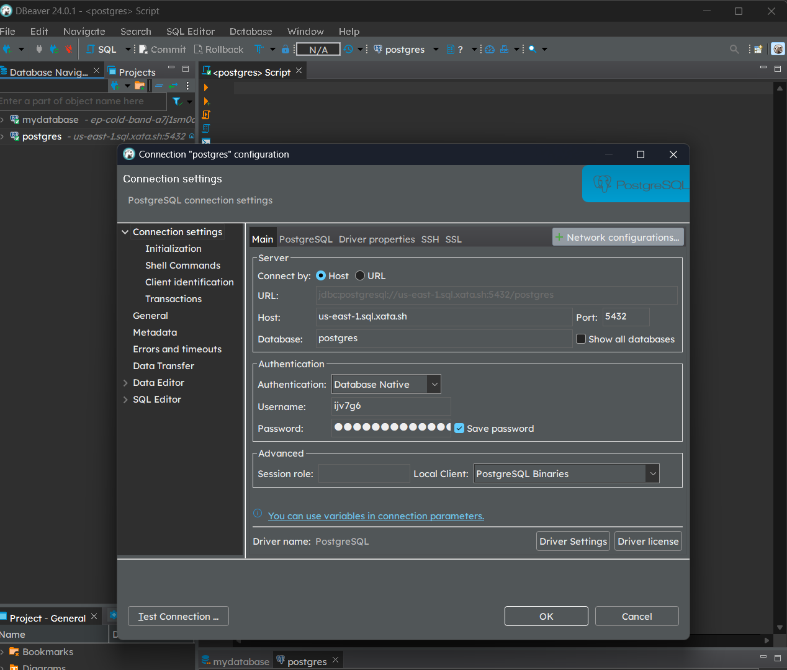Viewport: 787px width, 670px height.
Task: Click the filter icon in Database Navigator
Action: [177, 101]
